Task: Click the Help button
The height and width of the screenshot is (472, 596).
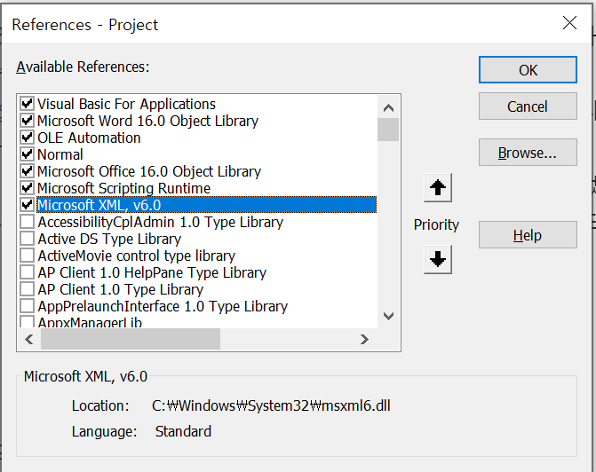Action: [528, 235]
